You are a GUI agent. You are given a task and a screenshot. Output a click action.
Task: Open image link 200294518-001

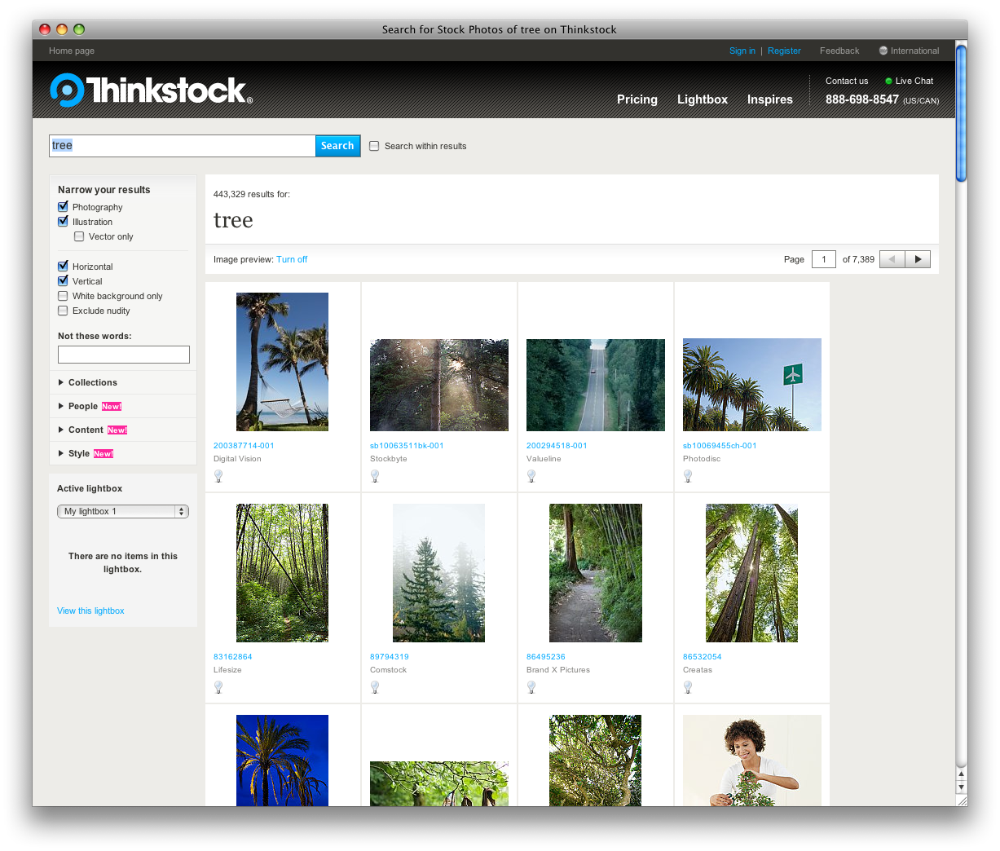[557, 446]
